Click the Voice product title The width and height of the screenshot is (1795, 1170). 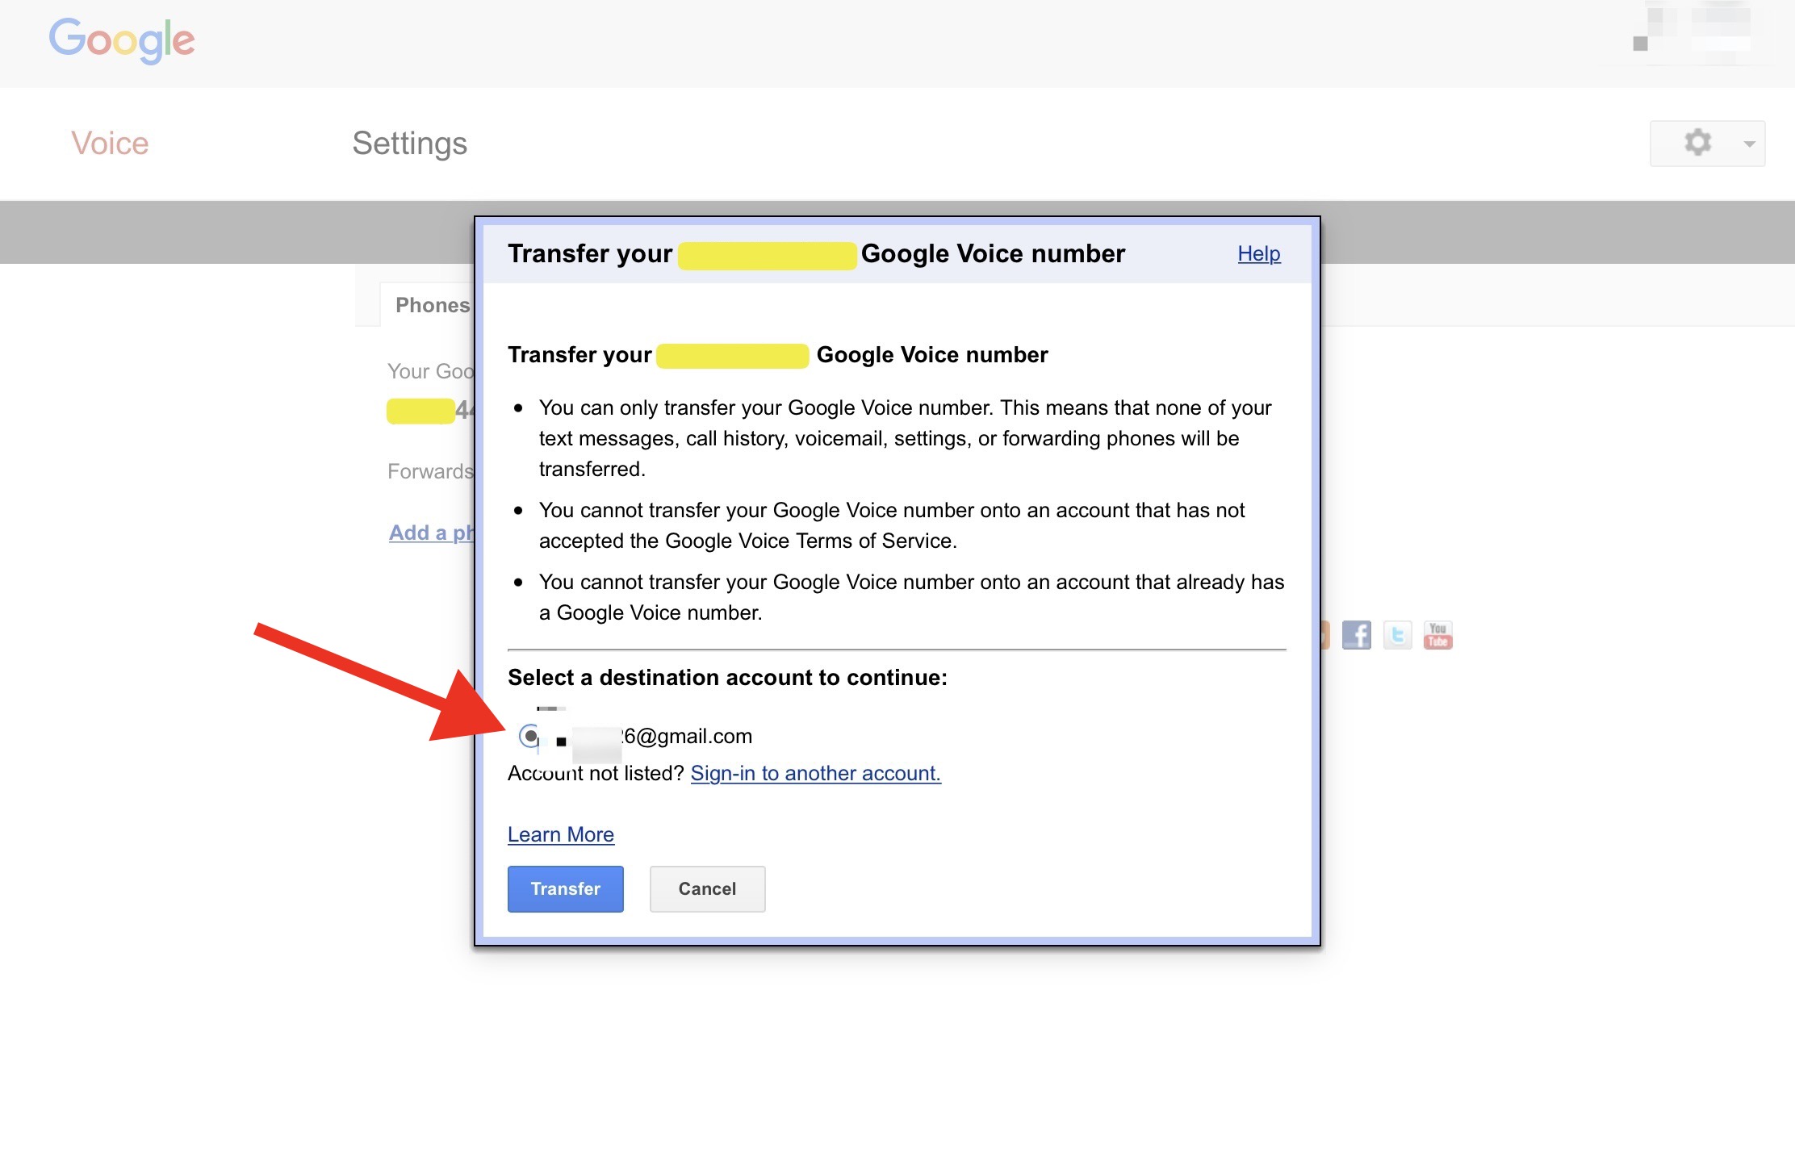click(110, 144)
